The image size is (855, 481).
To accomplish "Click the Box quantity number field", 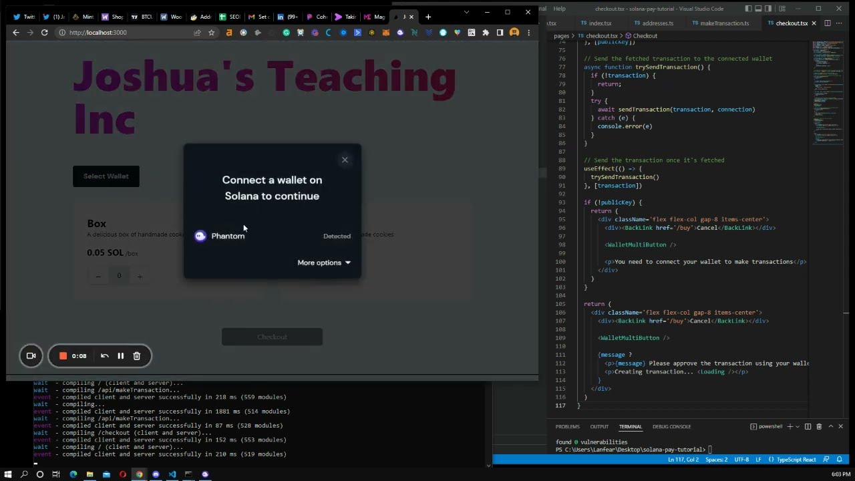I will click(x=119, y=276).
